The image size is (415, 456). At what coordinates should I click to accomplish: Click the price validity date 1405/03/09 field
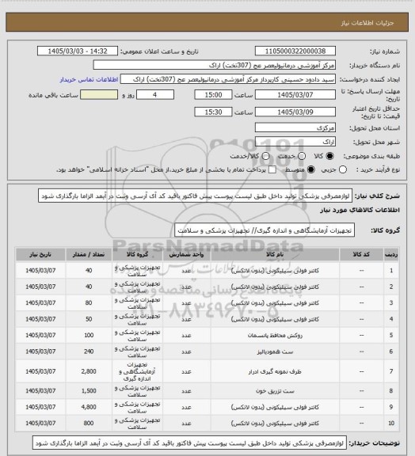(x=295, y=112)
